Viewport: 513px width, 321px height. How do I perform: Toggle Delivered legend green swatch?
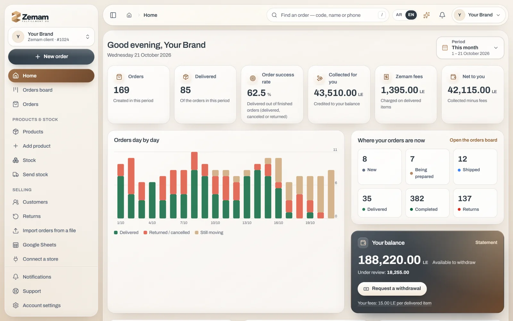[x=116, y=232]
